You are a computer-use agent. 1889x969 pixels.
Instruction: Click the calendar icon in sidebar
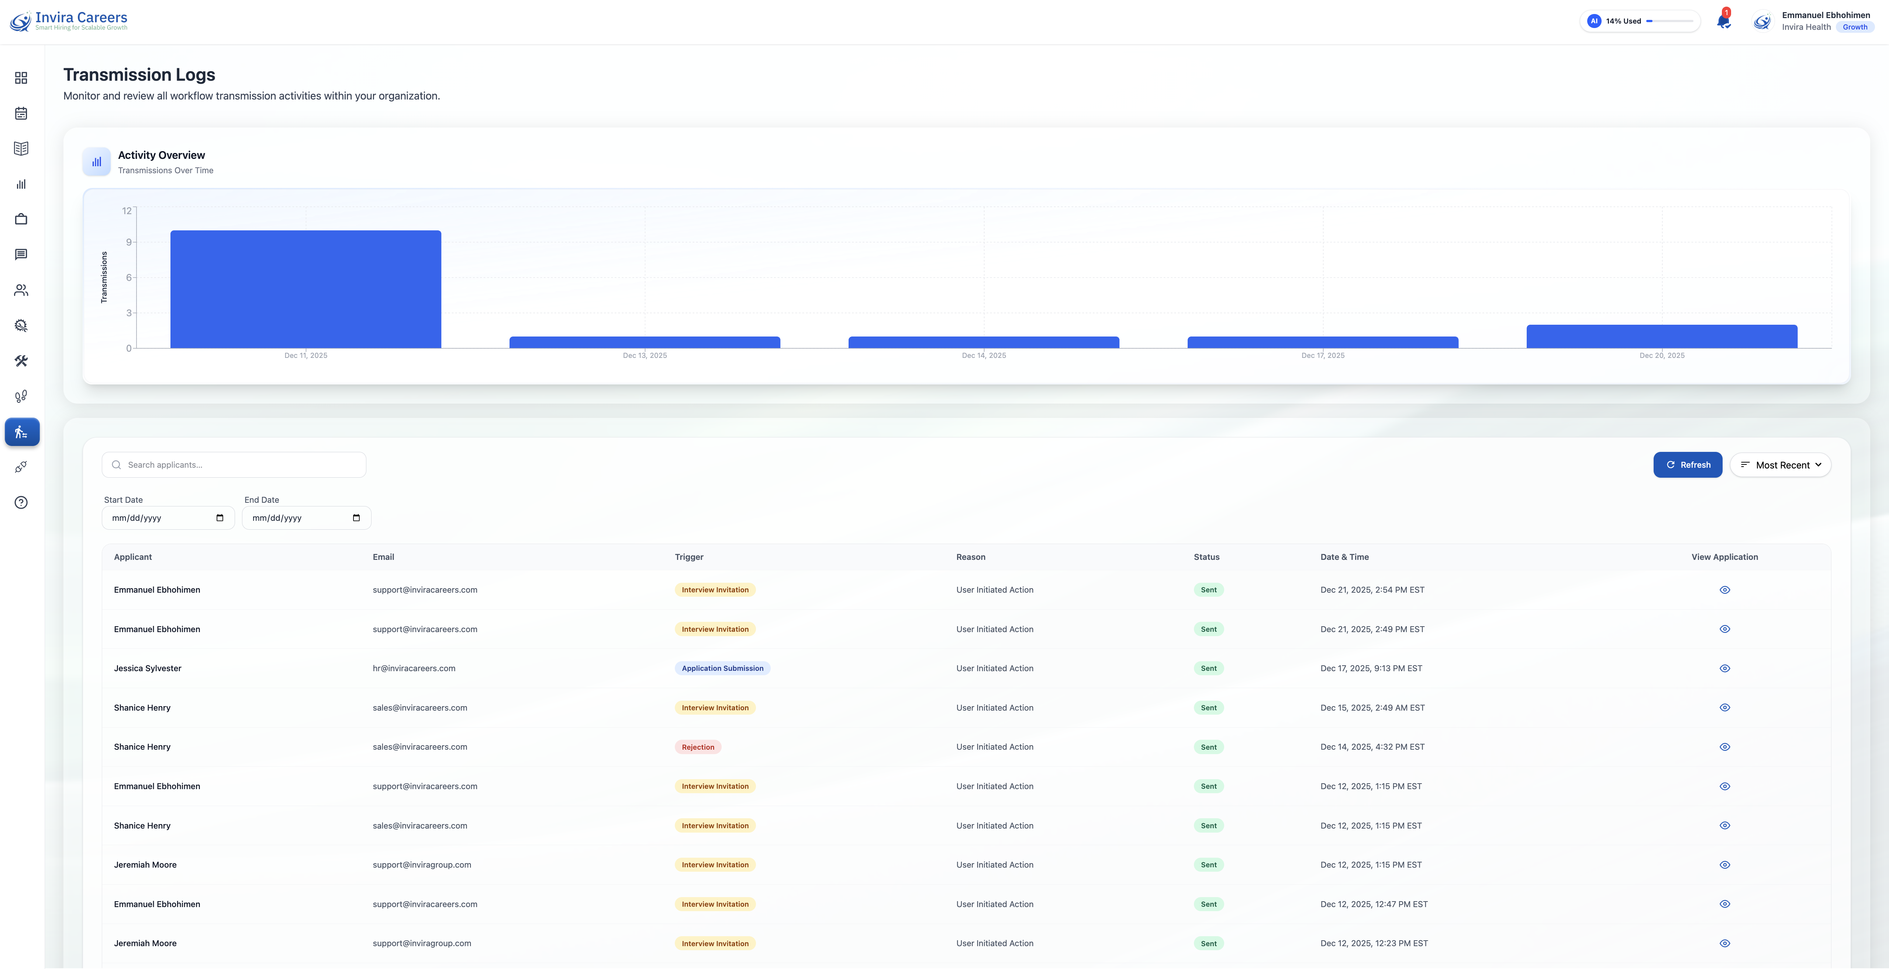pos(21,114)
